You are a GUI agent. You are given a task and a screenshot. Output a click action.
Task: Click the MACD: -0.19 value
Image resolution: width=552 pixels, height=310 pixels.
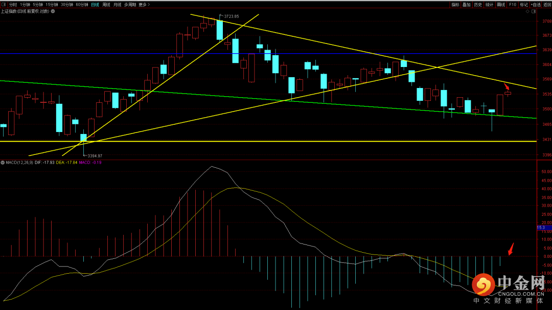[x=90, y=162]
